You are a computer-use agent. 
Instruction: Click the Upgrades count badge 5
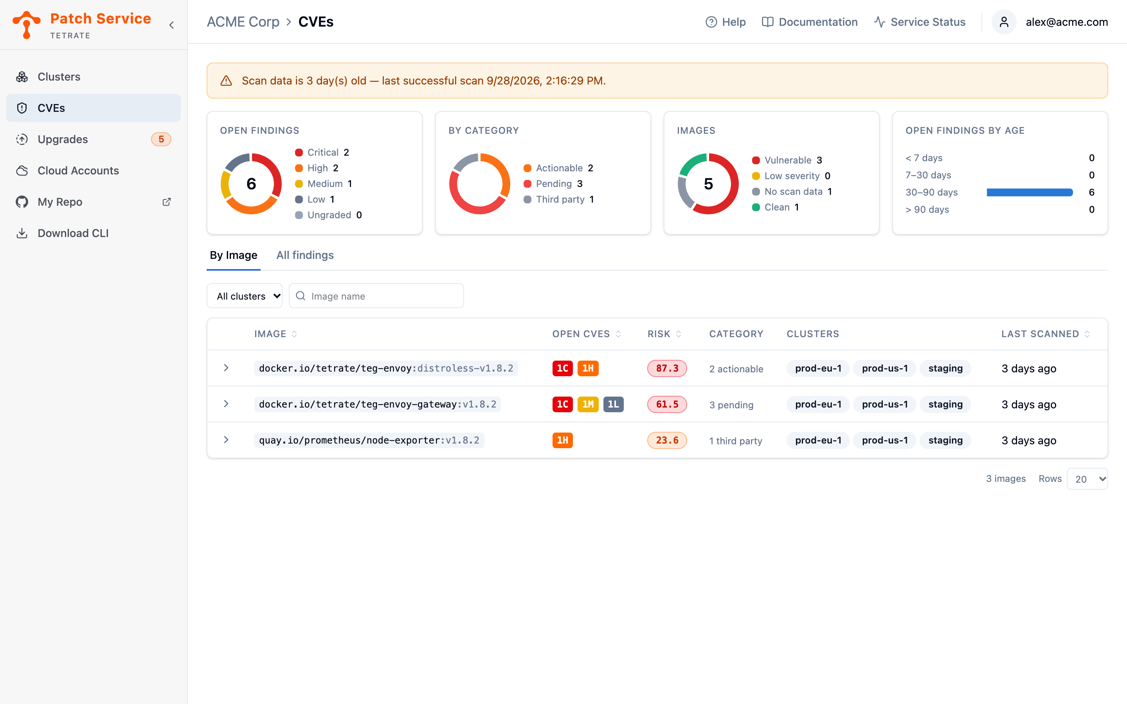pyautogui.click(x=161, y=139)
